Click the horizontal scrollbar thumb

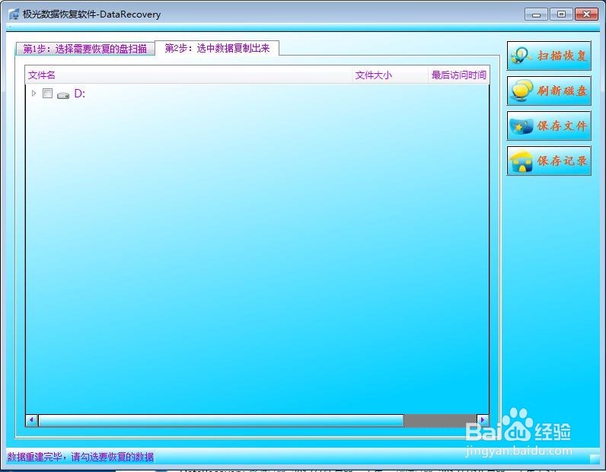(x=221, y=420)
